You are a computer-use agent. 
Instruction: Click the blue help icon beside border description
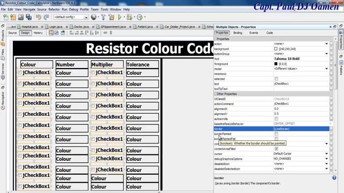tap(334, 177)
